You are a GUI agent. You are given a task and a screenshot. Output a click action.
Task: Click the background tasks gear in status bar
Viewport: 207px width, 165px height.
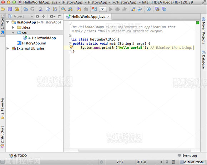pos(101,162)
